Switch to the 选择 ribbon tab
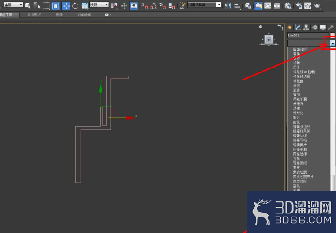Image resolution: width=336 pixels, height=233 pixels. coord(59,15)
